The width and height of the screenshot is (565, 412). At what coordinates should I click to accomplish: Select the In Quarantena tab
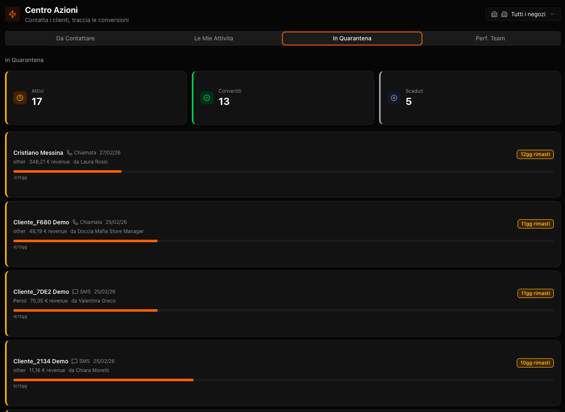pos(352,38)
